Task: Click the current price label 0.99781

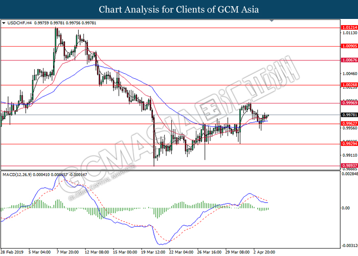Action: pyautogui.click(x=349, y=115)
